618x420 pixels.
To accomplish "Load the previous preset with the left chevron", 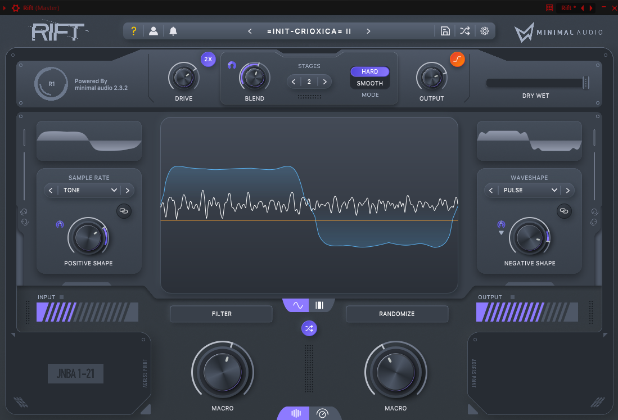I will tap(250, 31).
